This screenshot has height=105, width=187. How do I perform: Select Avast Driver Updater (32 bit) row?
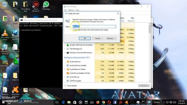click(99, 73)
